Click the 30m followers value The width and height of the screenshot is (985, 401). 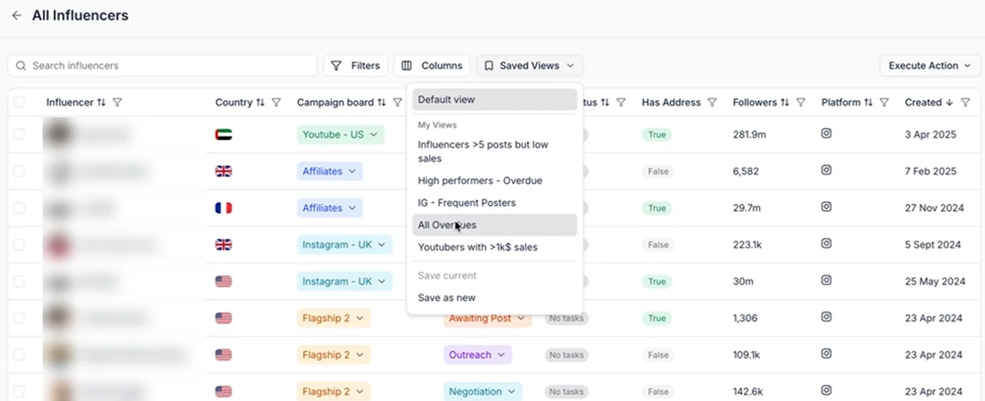point(743,281)
